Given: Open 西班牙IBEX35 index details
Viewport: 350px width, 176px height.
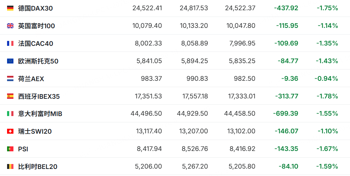Looking at the screenshot, I should 39,96.
